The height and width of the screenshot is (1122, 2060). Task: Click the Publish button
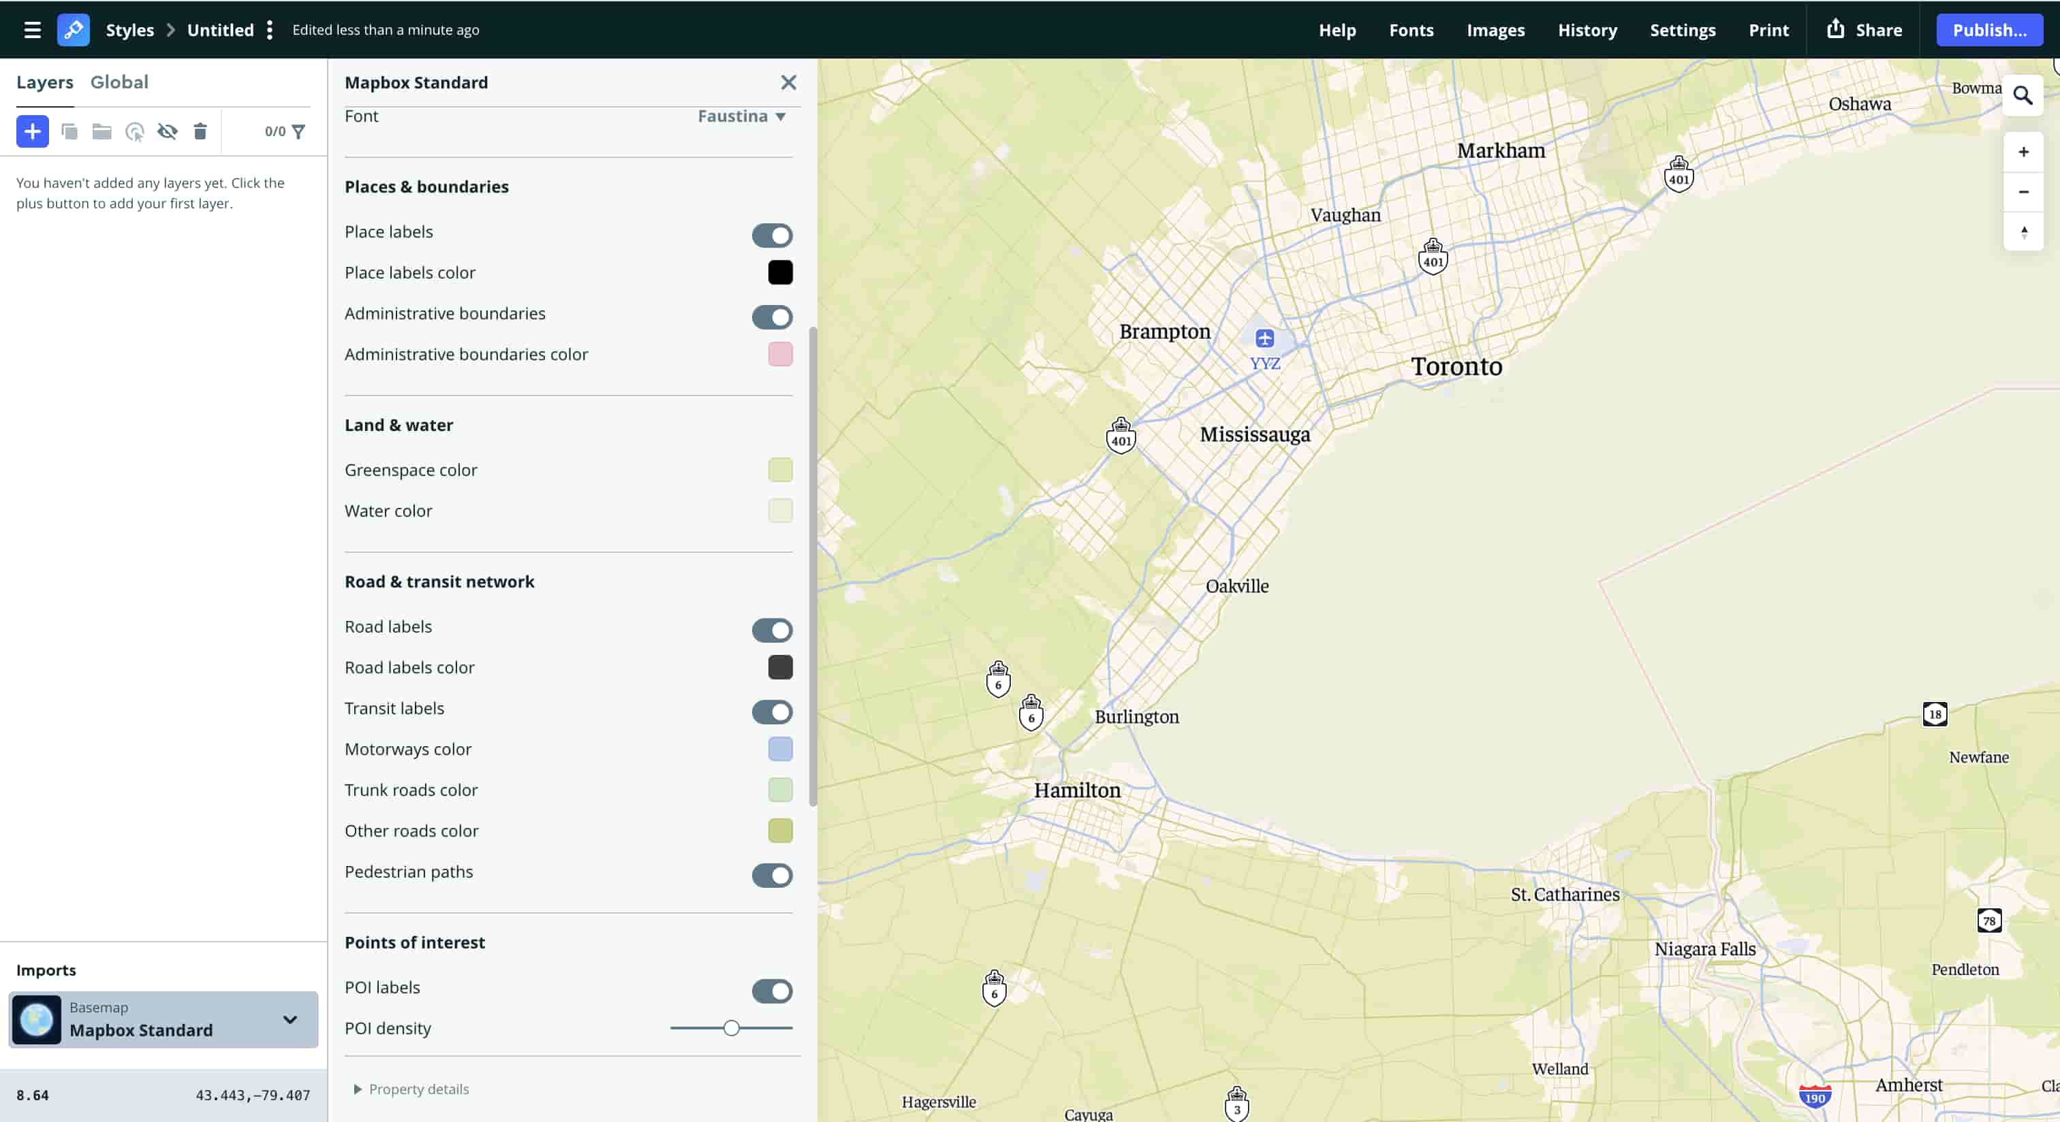click(x=1990, y=29)
